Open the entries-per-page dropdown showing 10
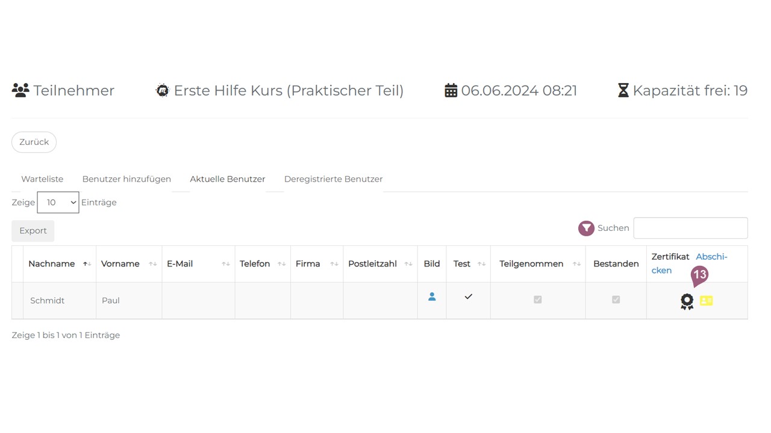 (58, 203)
